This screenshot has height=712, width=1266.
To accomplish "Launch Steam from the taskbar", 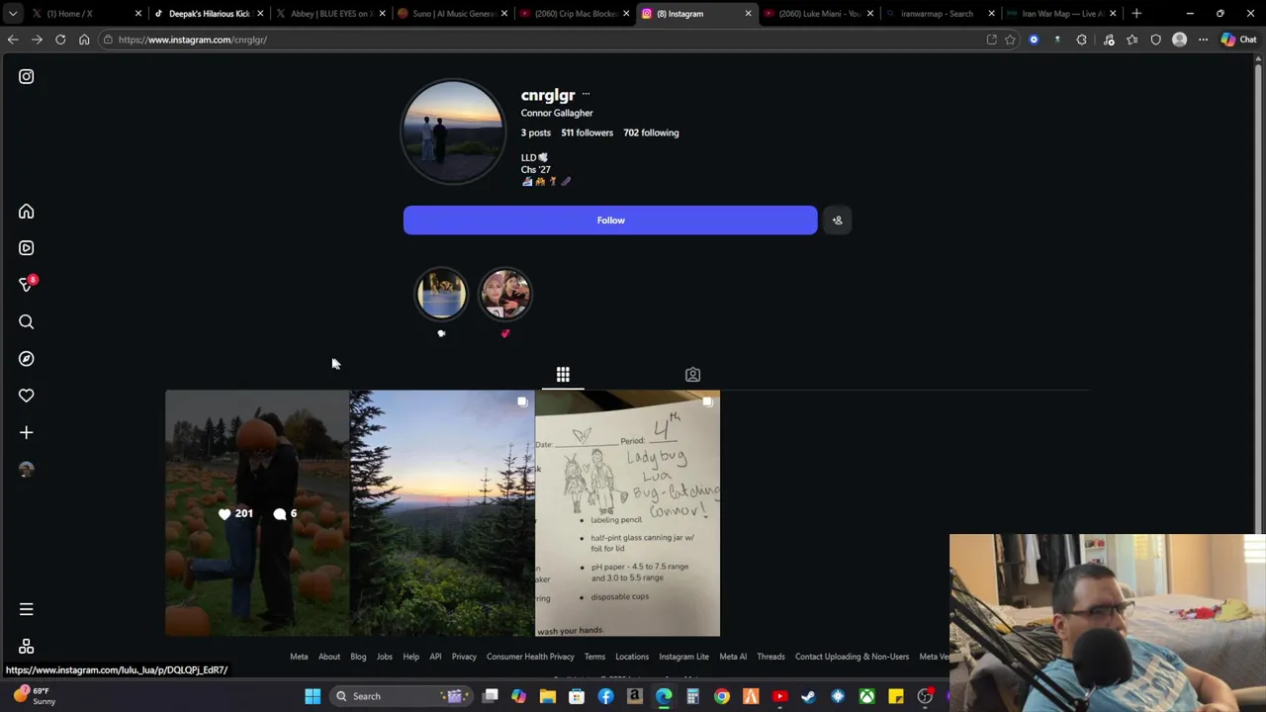I will [809, 696].
